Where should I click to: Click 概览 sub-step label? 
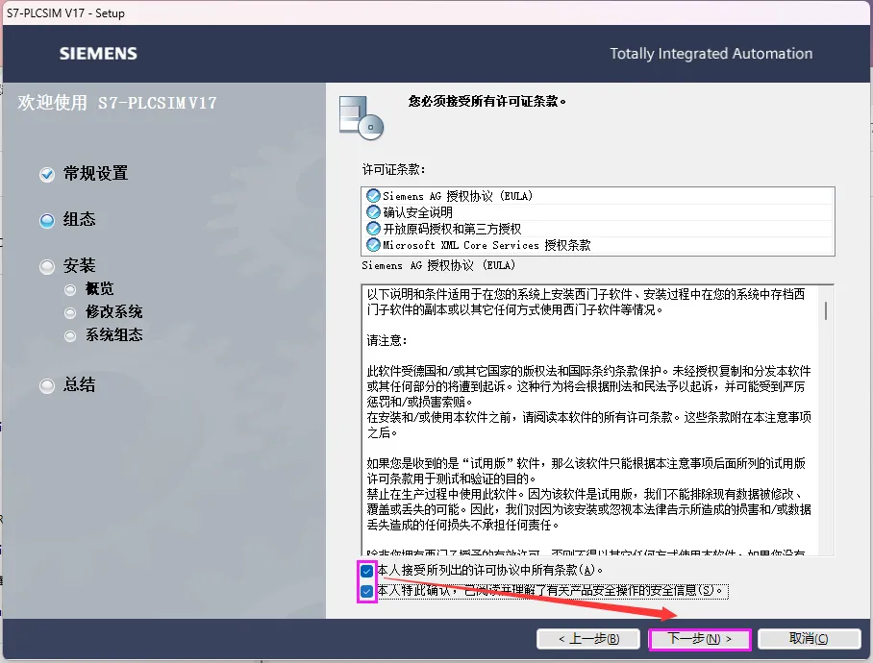(100, 288)
